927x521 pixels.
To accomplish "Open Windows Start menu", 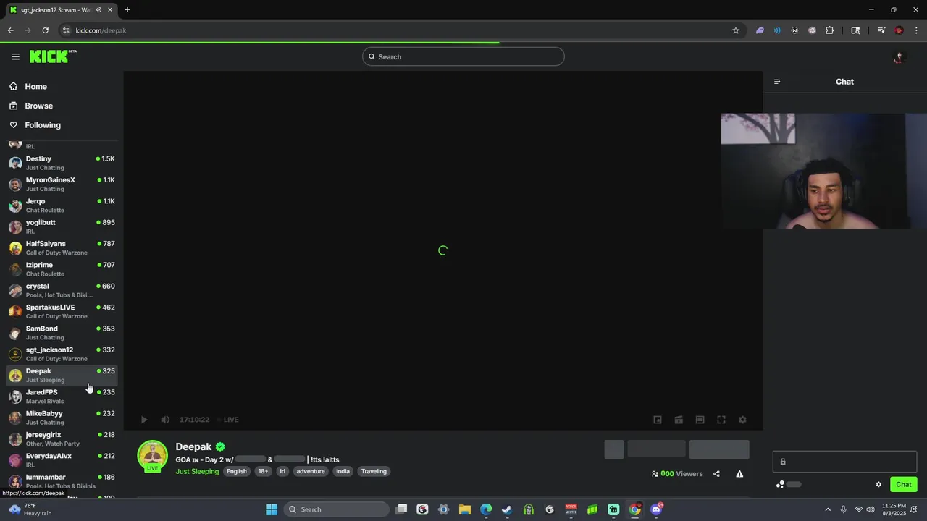I will [x=272, y=509].
